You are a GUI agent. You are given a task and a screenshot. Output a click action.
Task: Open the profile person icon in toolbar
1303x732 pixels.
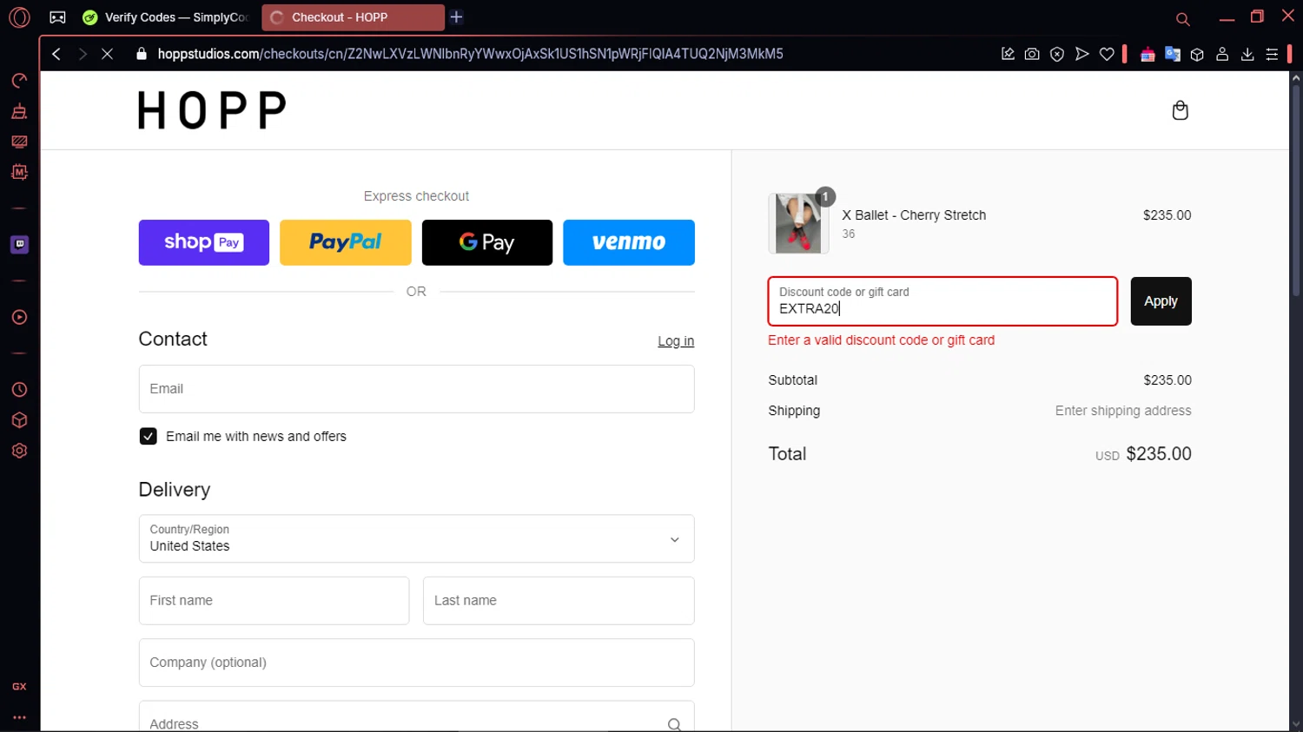1222,54
